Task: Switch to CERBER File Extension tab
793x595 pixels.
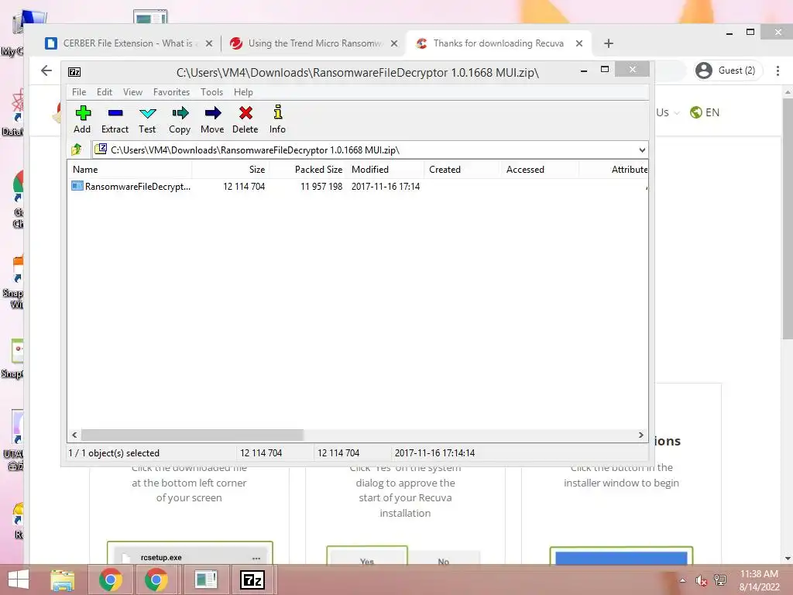Action: coord(129,43)
